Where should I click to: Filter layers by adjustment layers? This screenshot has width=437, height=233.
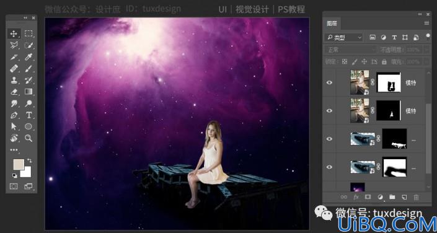[384, 38]
